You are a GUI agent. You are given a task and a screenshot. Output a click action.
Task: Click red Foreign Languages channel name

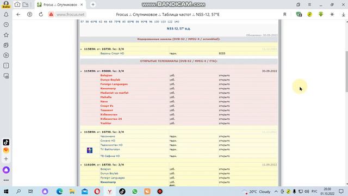114,84
